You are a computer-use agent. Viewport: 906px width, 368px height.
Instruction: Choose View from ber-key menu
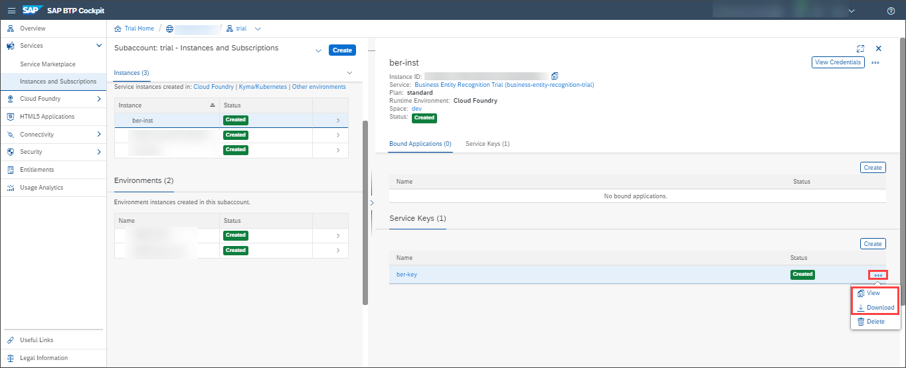pyautogui.click(x=873, y=293)
